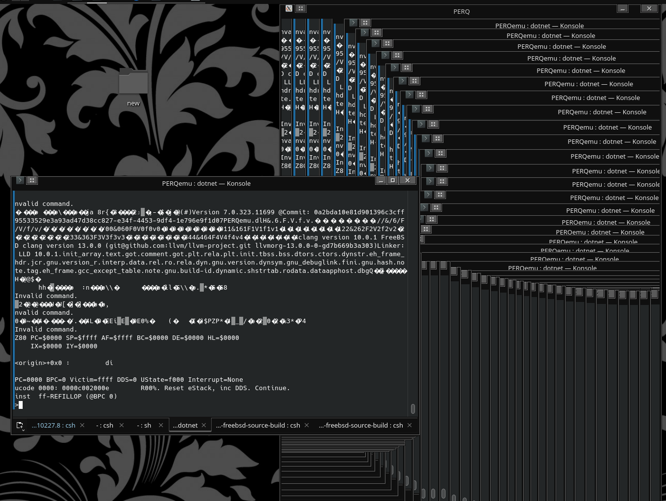
Task: Close the '-: csh' tab
Action: click(x=122, y=425)
